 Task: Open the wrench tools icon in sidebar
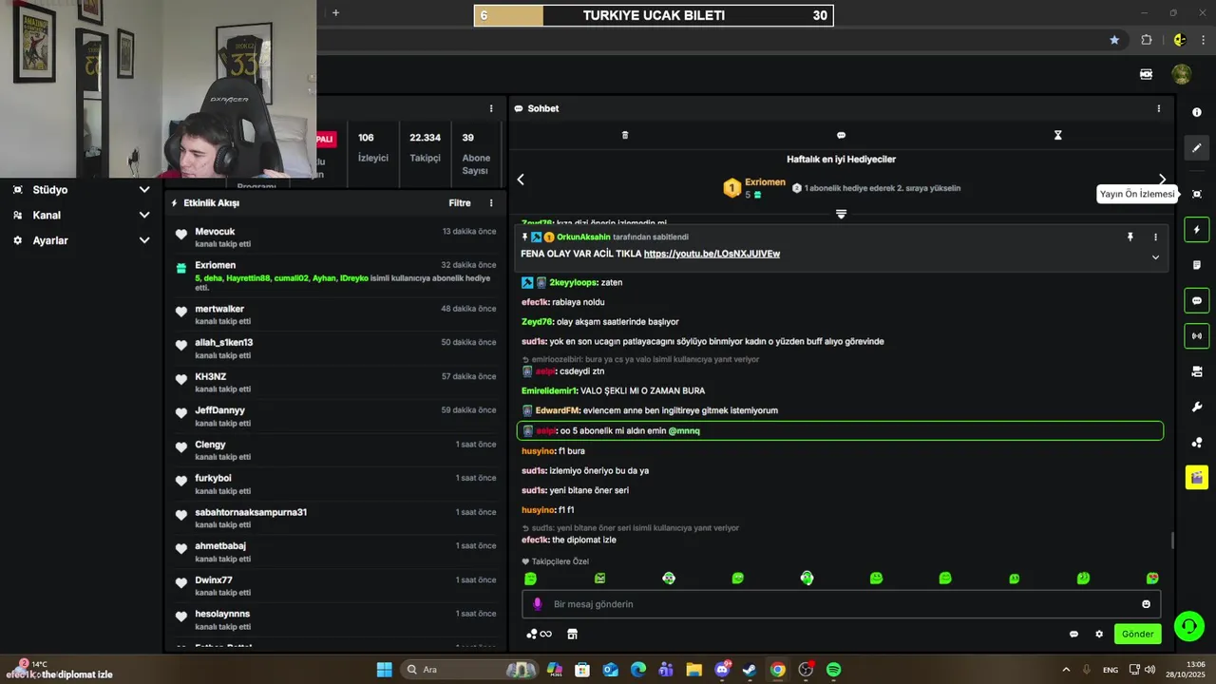[1196, 407]
